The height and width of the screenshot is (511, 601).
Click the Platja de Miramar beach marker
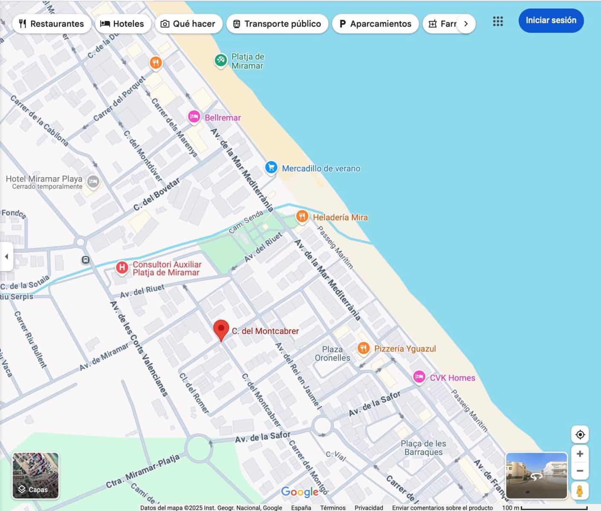coord(221,60)
